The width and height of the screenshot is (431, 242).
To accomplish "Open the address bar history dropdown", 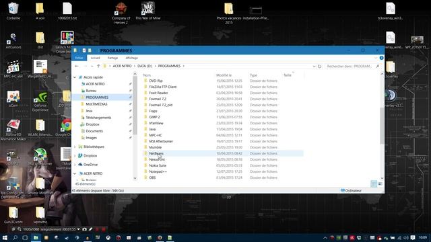I will click(314, 66).
